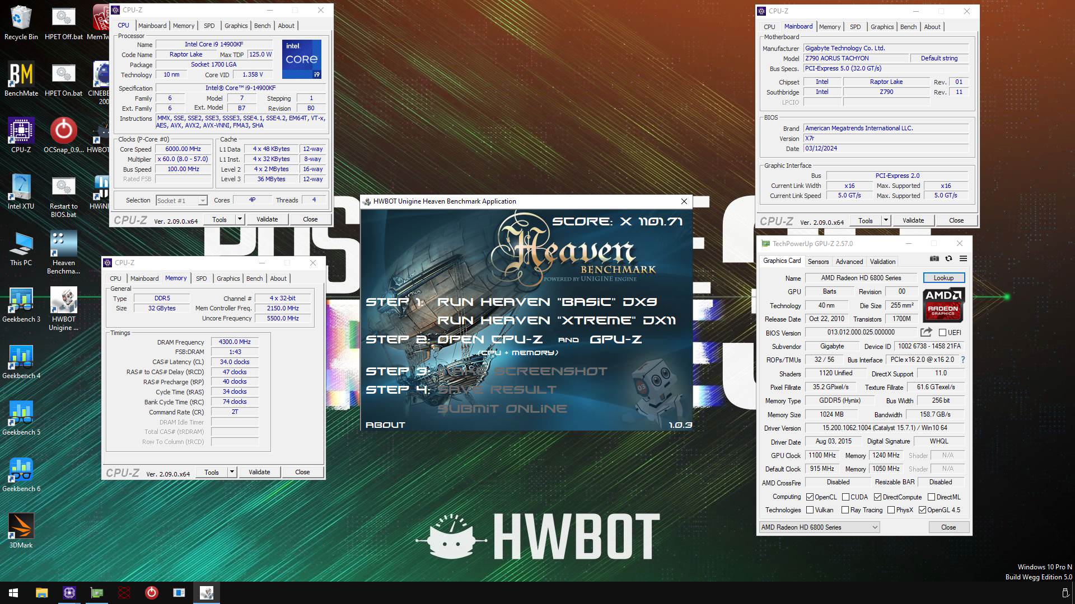Screen dimensions: 1075x604
Task: Click GPU-Z BIOS Version field
Action: tap(861, 332)
